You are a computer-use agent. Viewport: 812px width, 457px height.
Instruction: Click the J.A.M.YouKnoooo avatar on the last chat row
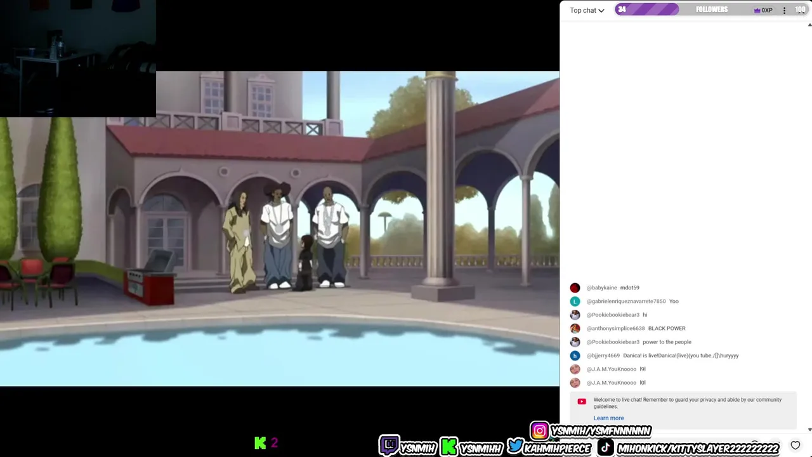coord(575,383)
